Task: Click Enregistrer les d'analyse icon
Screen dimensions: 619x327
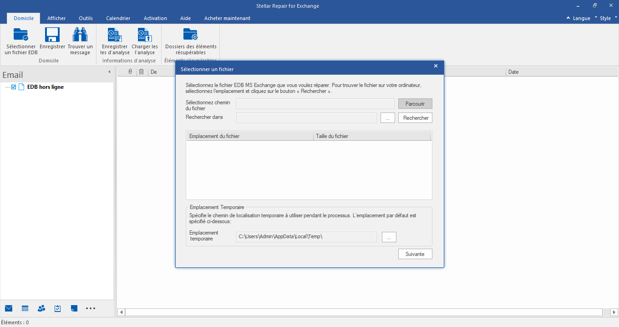Action: [115, 35]
